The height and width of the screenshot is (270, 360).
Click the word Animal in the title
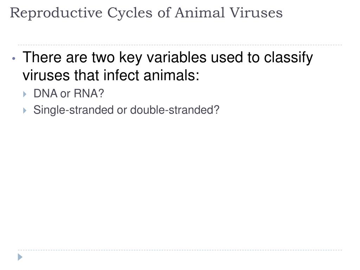click(200, 13)
